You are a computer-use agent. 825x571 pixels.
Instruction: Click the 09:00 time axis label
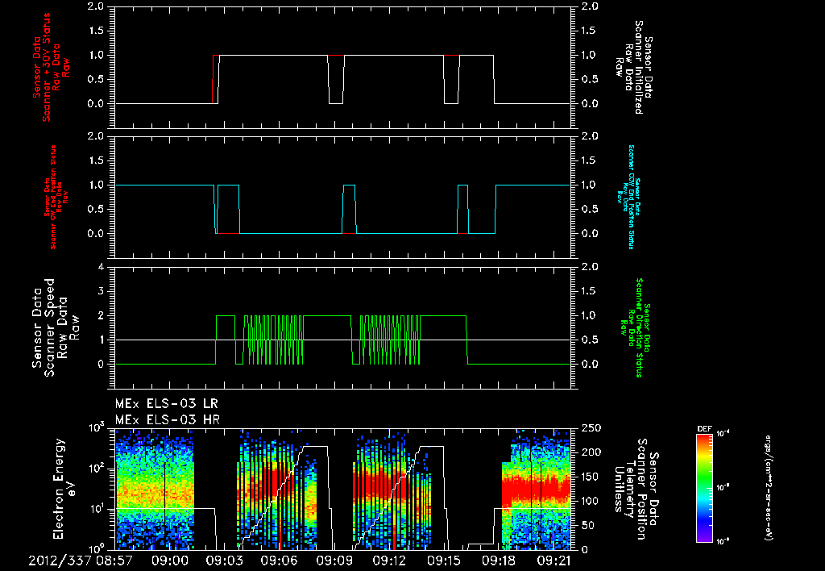(x=169, y=561)
